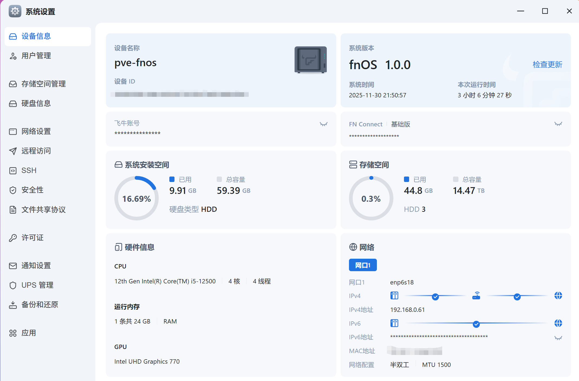Click the IPv4 internet globe icon
The image size is (579, 381).
(558, 296)
